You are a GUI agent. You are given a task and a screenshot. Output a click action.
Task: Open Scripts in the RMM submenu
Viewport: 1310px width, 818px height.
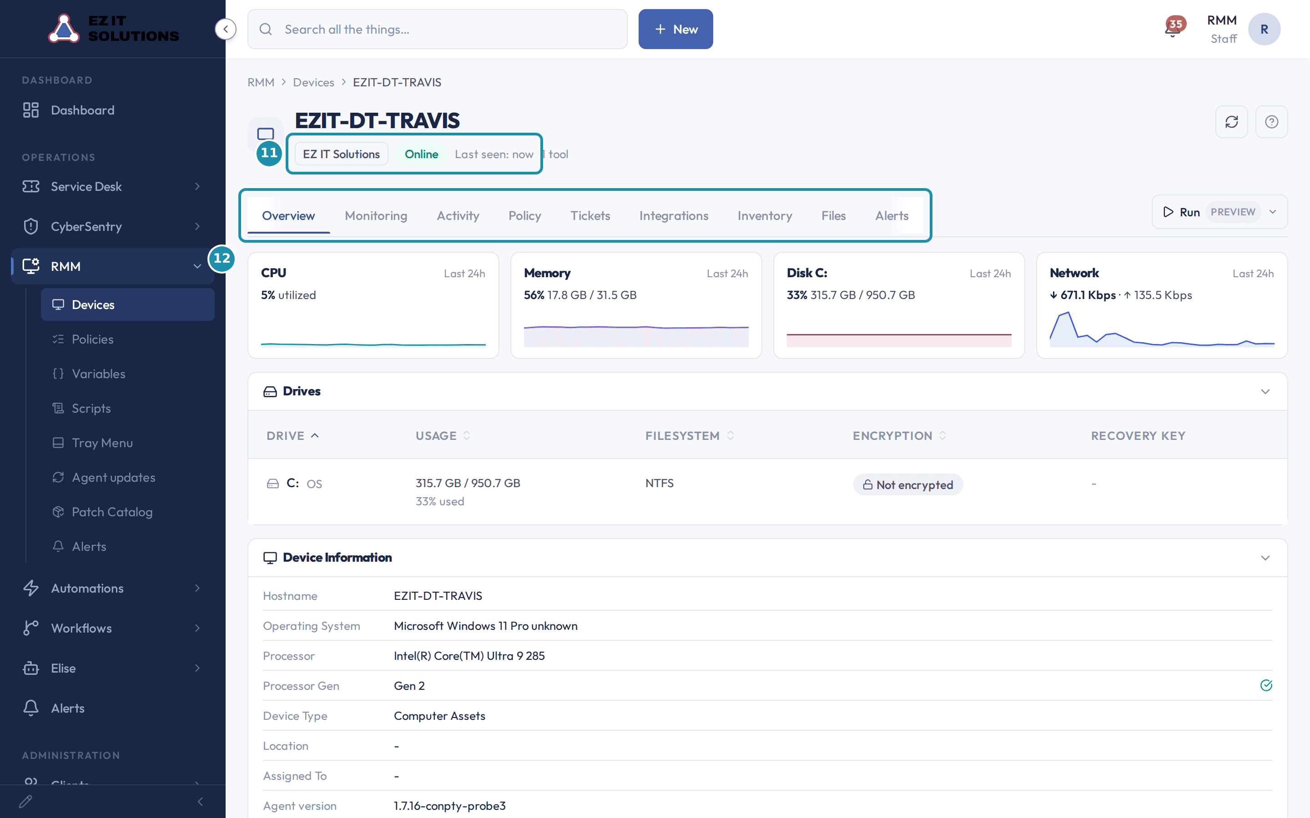[128, 409]
